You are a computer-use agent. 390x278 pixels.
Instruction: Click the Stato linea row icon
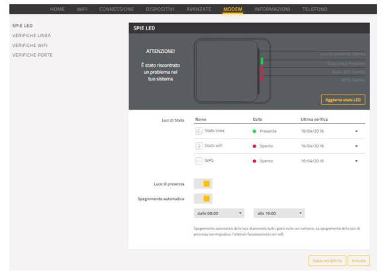click(x=199, y=131)
